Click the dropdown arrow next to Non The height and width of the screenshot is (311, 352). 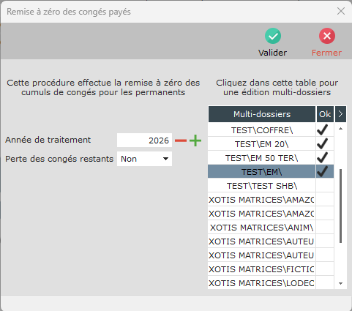point(165,159)
